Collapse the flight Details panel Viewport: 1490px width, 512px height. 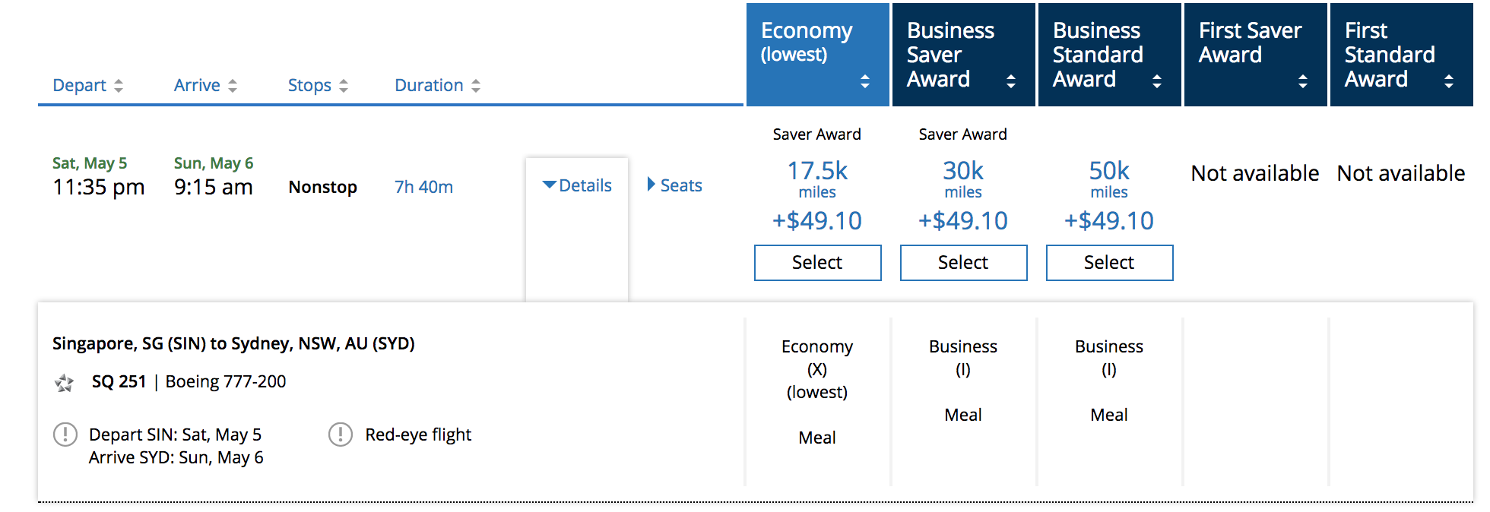point(577,185)
